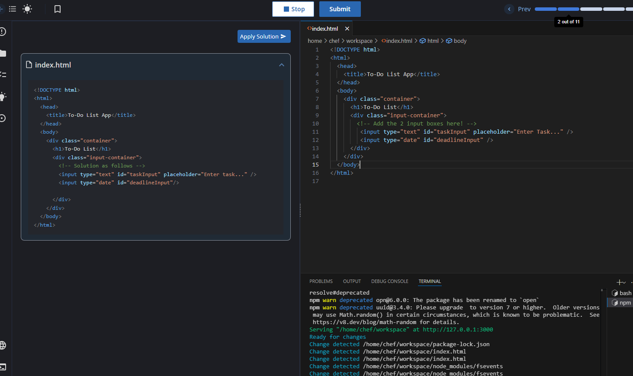Click 'Ready for changes' terminal line
633x376 pixels.
click(337, 337)
